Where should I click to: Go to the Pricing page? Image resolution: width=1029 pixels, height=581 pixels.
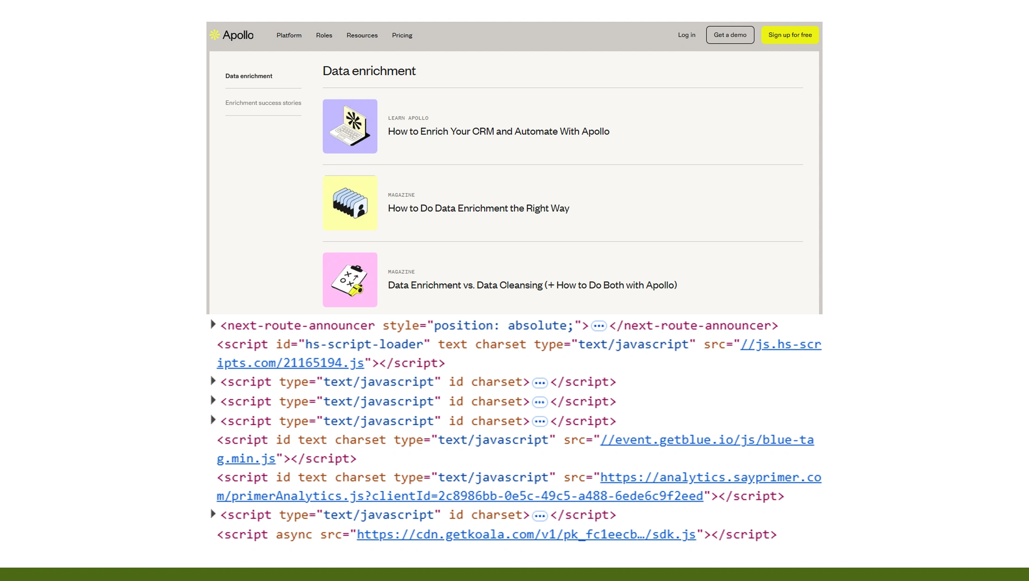coord(402,36)
